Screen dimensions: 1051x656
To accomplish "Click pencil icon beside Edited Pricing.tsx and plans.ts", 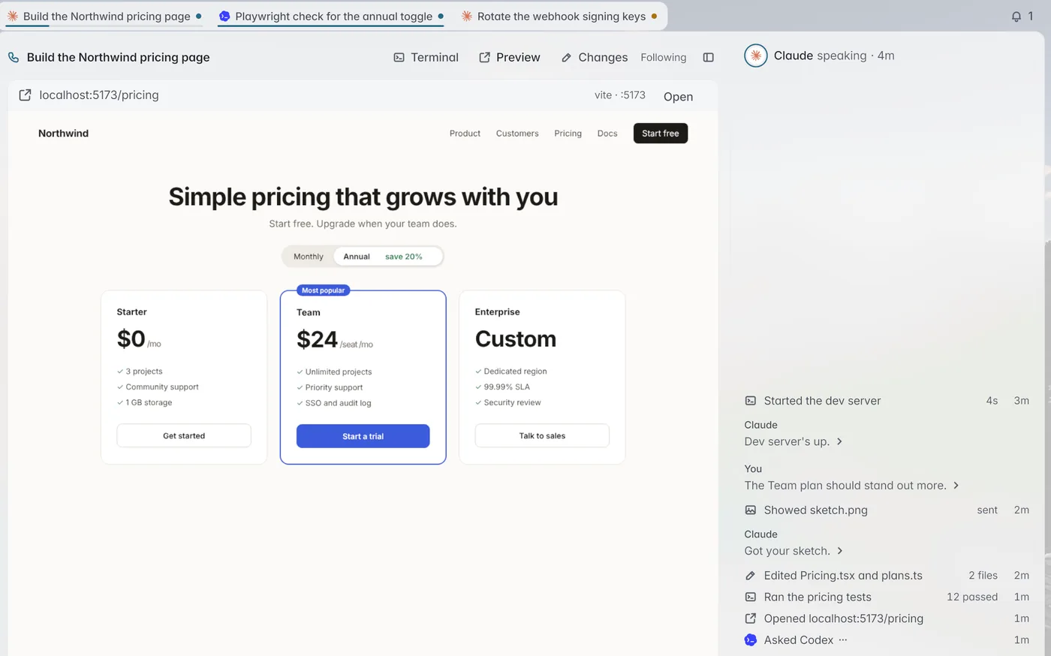I will click(750, 576).
